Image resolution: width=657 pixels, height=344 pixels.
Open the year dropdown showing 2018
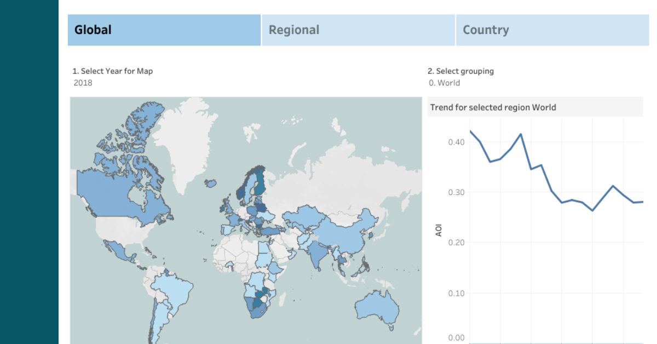tap(83, 83)
